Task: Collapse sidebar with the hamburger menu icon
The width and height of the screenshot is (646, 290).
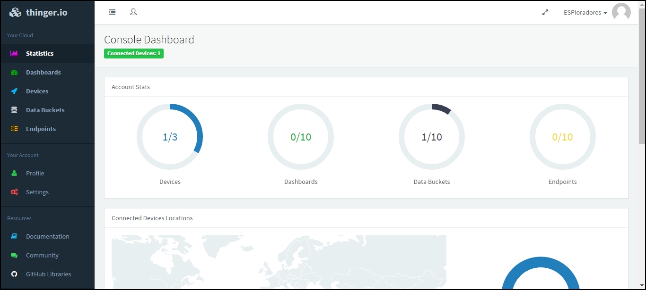Action: point(112,12)
